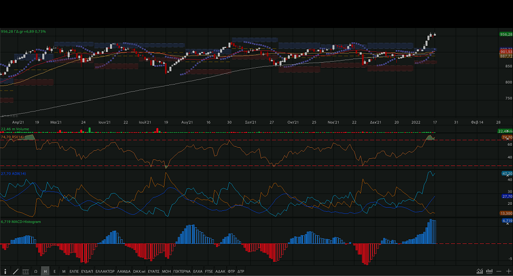Open the indicators chart icon
The height and width of the screenshot is (276, 513).
[x=479, y=271]
